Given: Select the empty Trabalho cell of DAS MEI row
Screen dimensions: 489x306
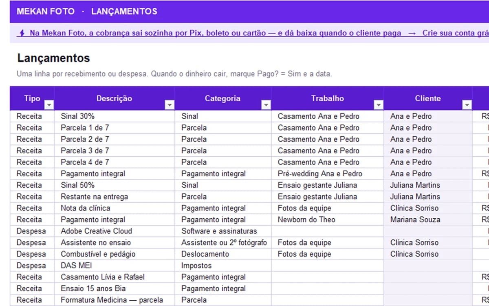Looking at the screenshot, I should click(x=328, y=265).
